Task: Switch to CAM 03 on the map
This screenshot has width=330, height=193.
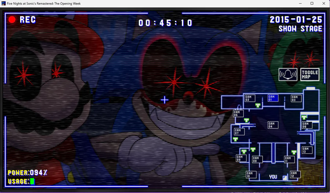Action: click(296, 99)
